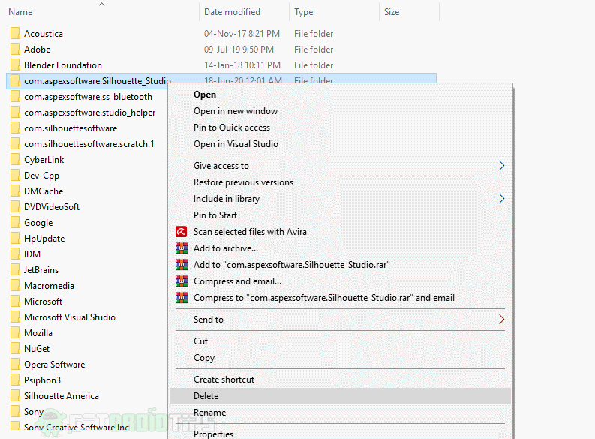
Task: Click the com.aspexsoftware.studio_helper folder icon
Action: tap(15, 113)
